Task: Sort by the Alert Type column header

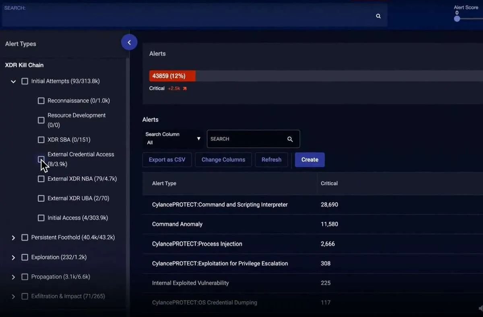Action: (x=164, y=183)
